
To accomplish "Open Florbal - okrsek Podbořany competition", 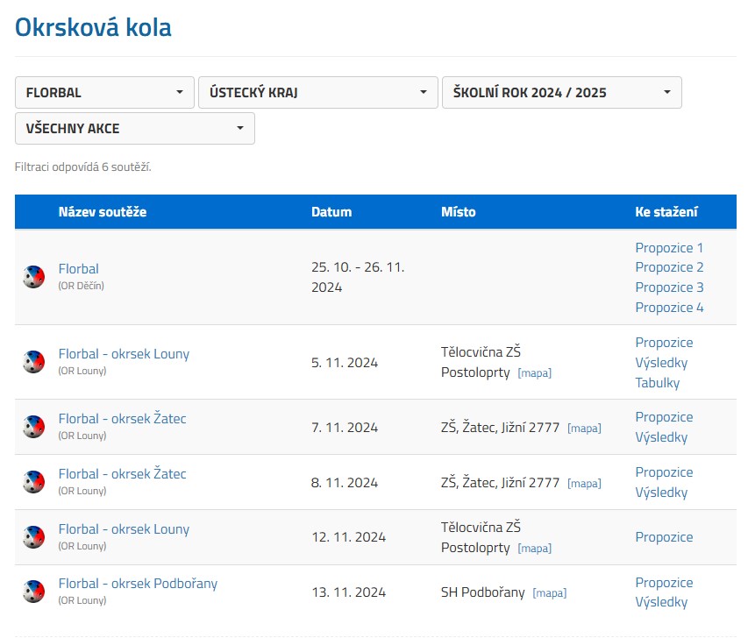I will pyautogui.click(x=138, y=584).
